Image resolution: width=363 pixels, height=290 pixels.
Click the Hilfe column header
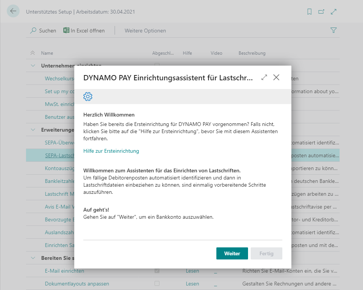point(187,53)
